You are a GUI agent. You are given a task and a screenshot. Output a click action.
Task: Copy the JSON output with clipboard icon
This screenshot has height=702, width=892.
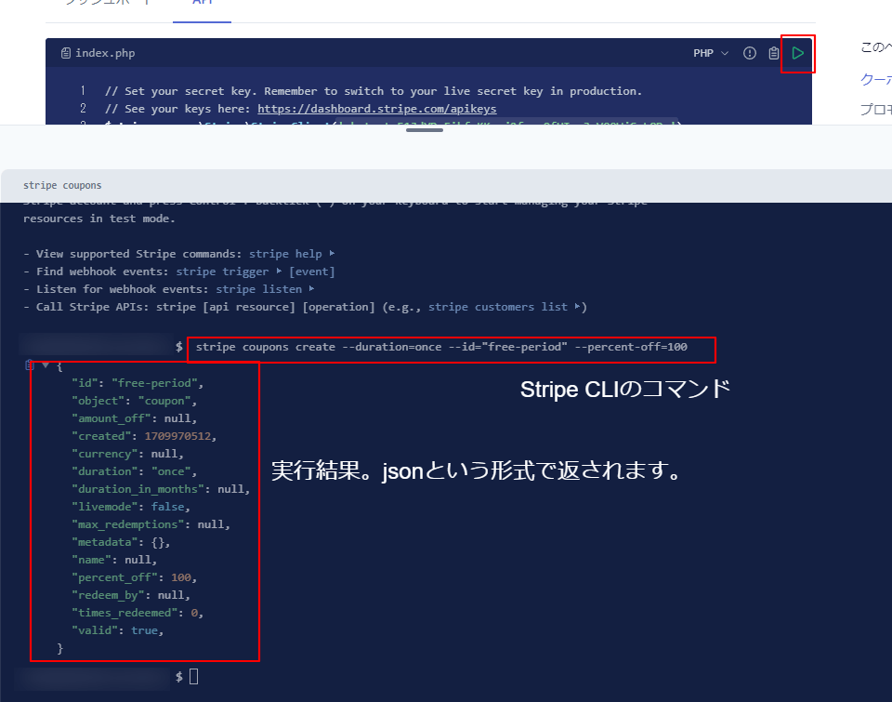click(x=30, y=365)
